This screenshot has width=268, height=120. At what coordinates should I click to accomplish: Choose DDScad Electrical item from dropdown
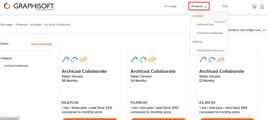point(211,50)
